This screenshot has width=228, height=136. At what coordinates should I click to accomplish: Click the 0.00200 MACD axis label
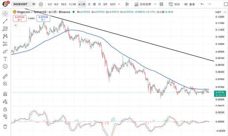coord(220,113)
